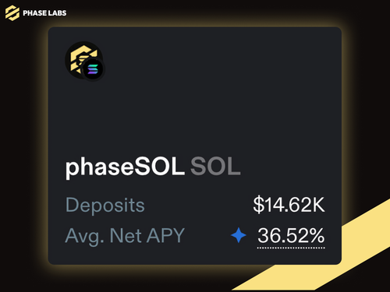The height and width of the screenshot is (292, 390).
Task: Click the Phase Labs hexagon logo
Action: point(12,13)
